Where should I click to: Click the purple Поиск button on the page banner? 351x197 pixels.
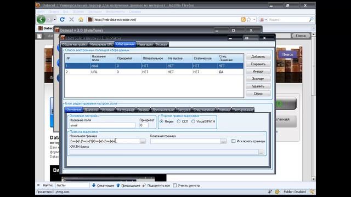287,55
